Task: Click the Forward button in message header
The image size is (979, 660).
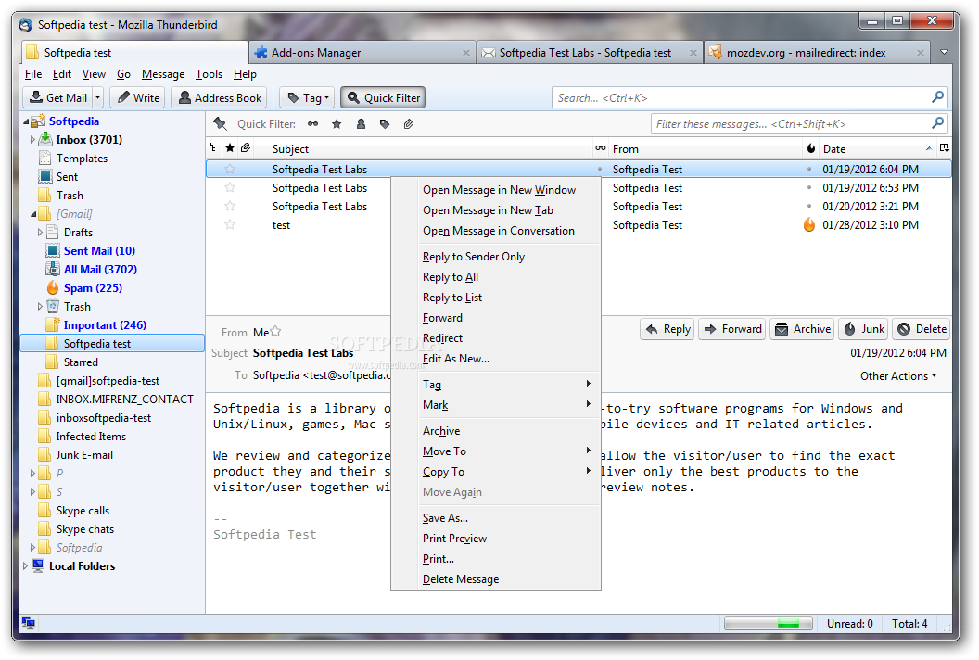Action: 733,329
